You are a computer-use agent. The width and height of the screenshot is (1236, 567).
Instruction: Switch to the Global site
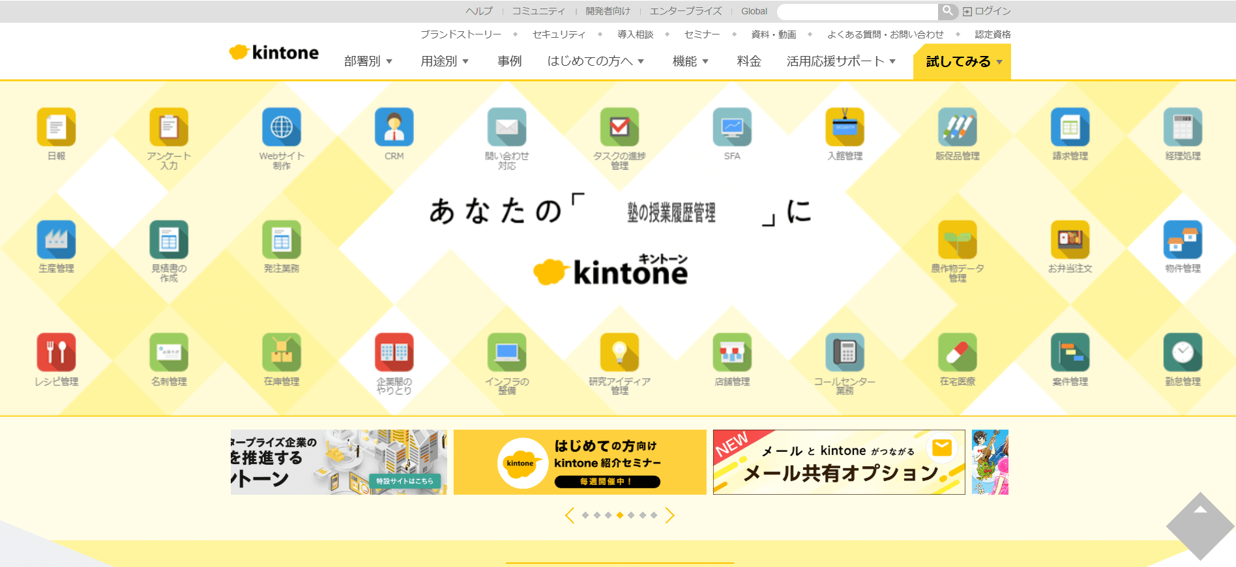coord(754,11)
